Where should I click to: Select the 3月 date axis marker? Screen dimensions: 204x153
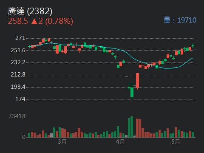click(62, 142)
